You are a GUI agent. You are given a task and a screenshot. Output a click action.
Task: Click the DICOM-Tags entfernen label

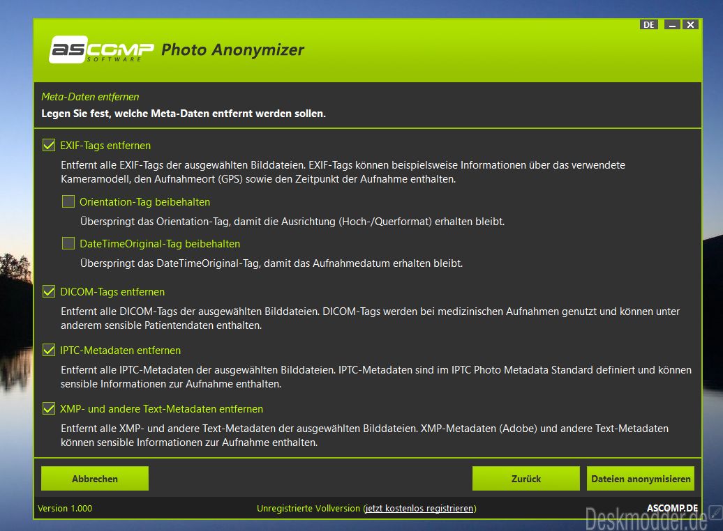tap(112, 292)
